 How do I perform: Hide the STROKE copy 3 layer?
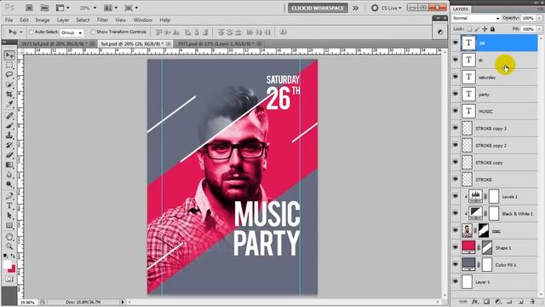pos(456,128)
